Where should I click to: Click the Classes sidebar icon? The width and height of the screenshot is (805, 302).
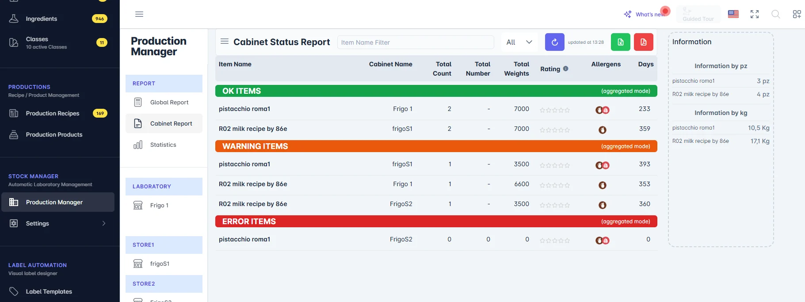[14, 42]
